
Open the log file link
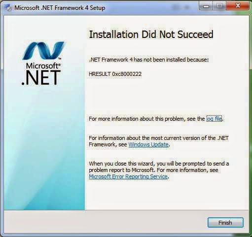click(x=214, y=119)
